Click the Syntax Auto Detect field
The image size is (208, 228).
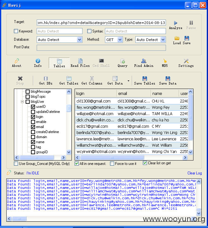[135, 31]
